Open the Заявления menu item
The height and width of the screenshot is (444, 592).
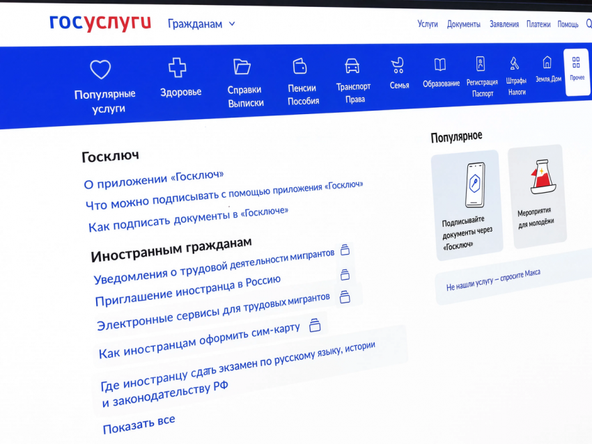click(x=504, y=24)
